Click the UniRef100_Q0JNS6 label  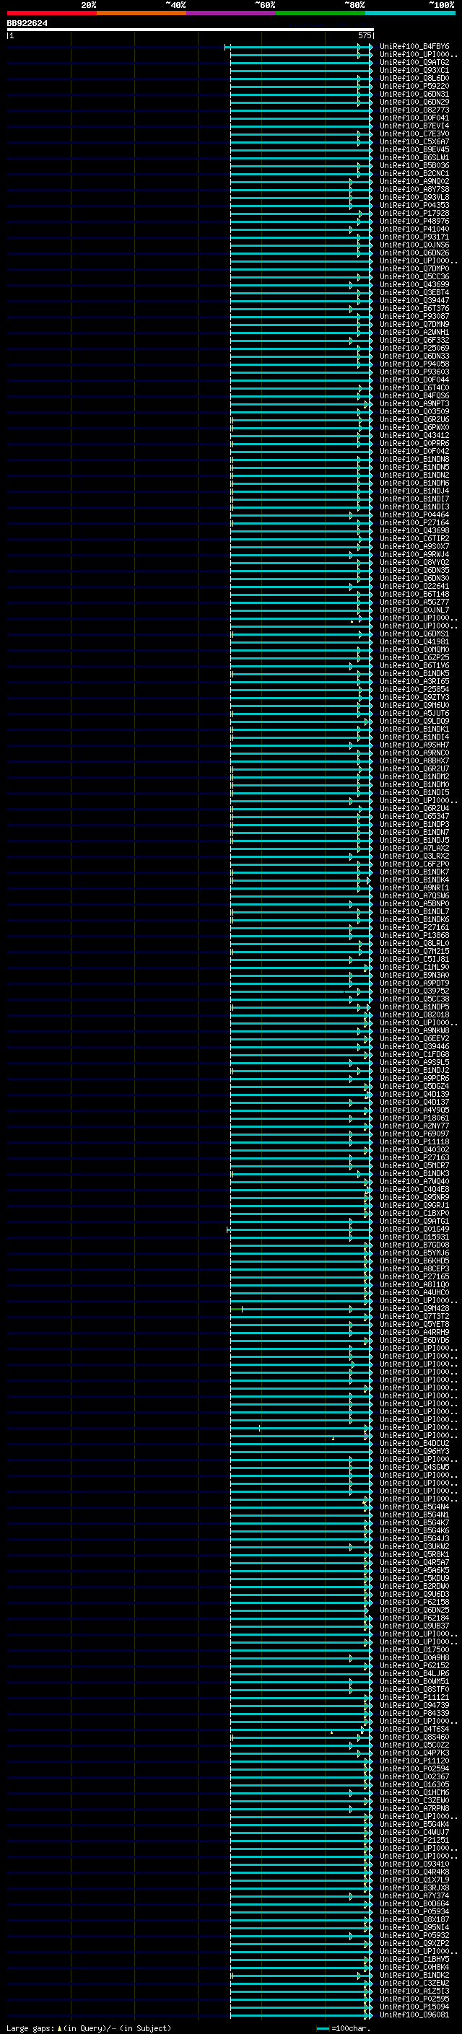414,245
